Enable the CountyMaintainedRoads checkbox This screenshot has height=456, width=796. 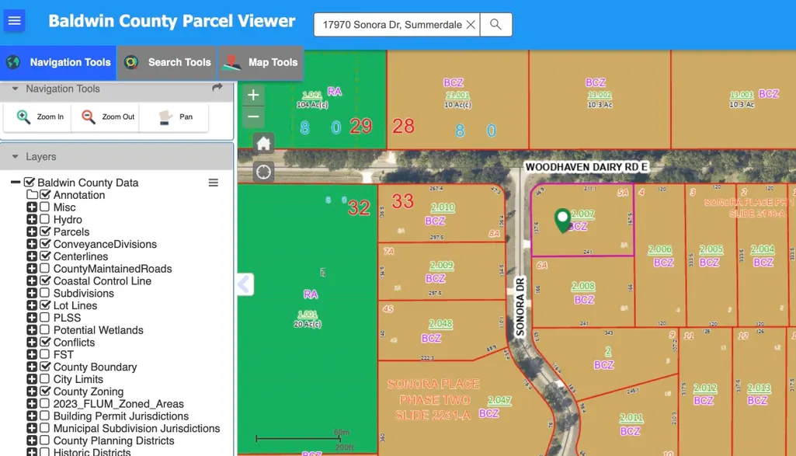(x=45, y=268)
